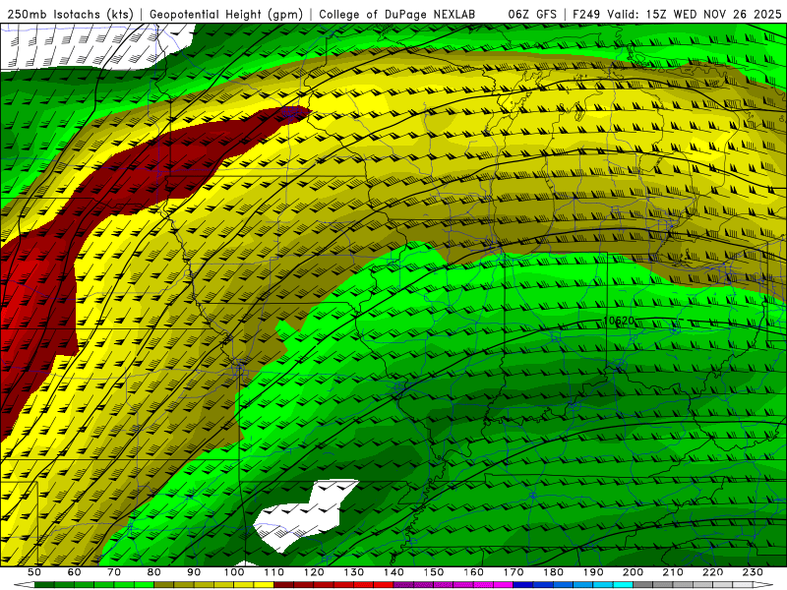The height and width of the screenshot is (590, 787).
Task: Click the 'College of DuPage NEXLAB' header text
Action: click(397, 14)
